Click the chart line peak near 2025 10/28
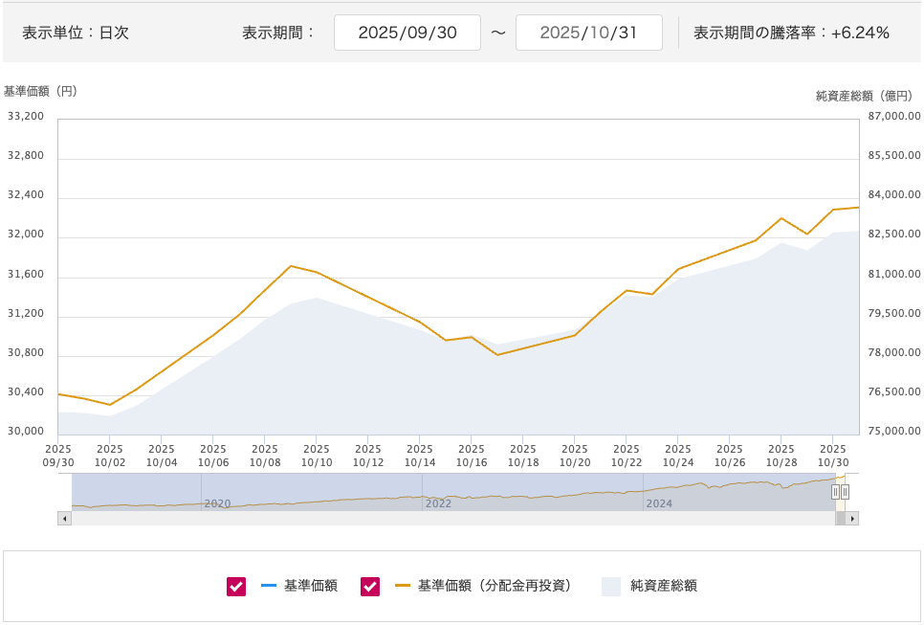This screenshot has height=625, width=924. coord(781,218)
